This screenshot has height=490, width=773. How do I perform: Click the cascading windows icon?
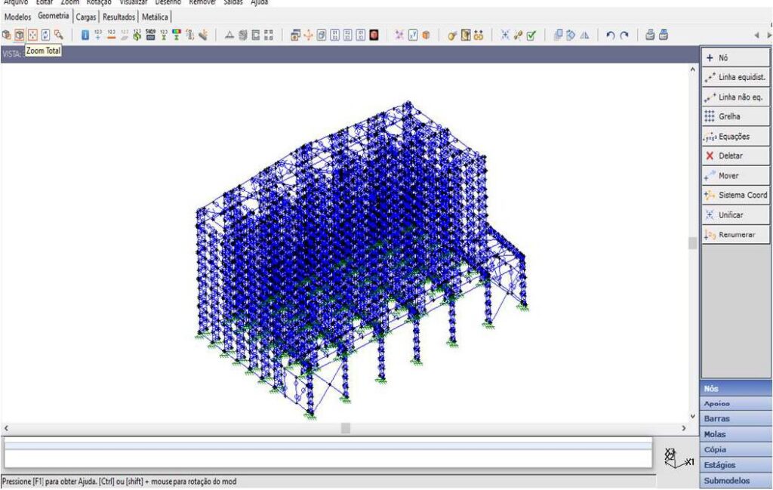(295, 35)
